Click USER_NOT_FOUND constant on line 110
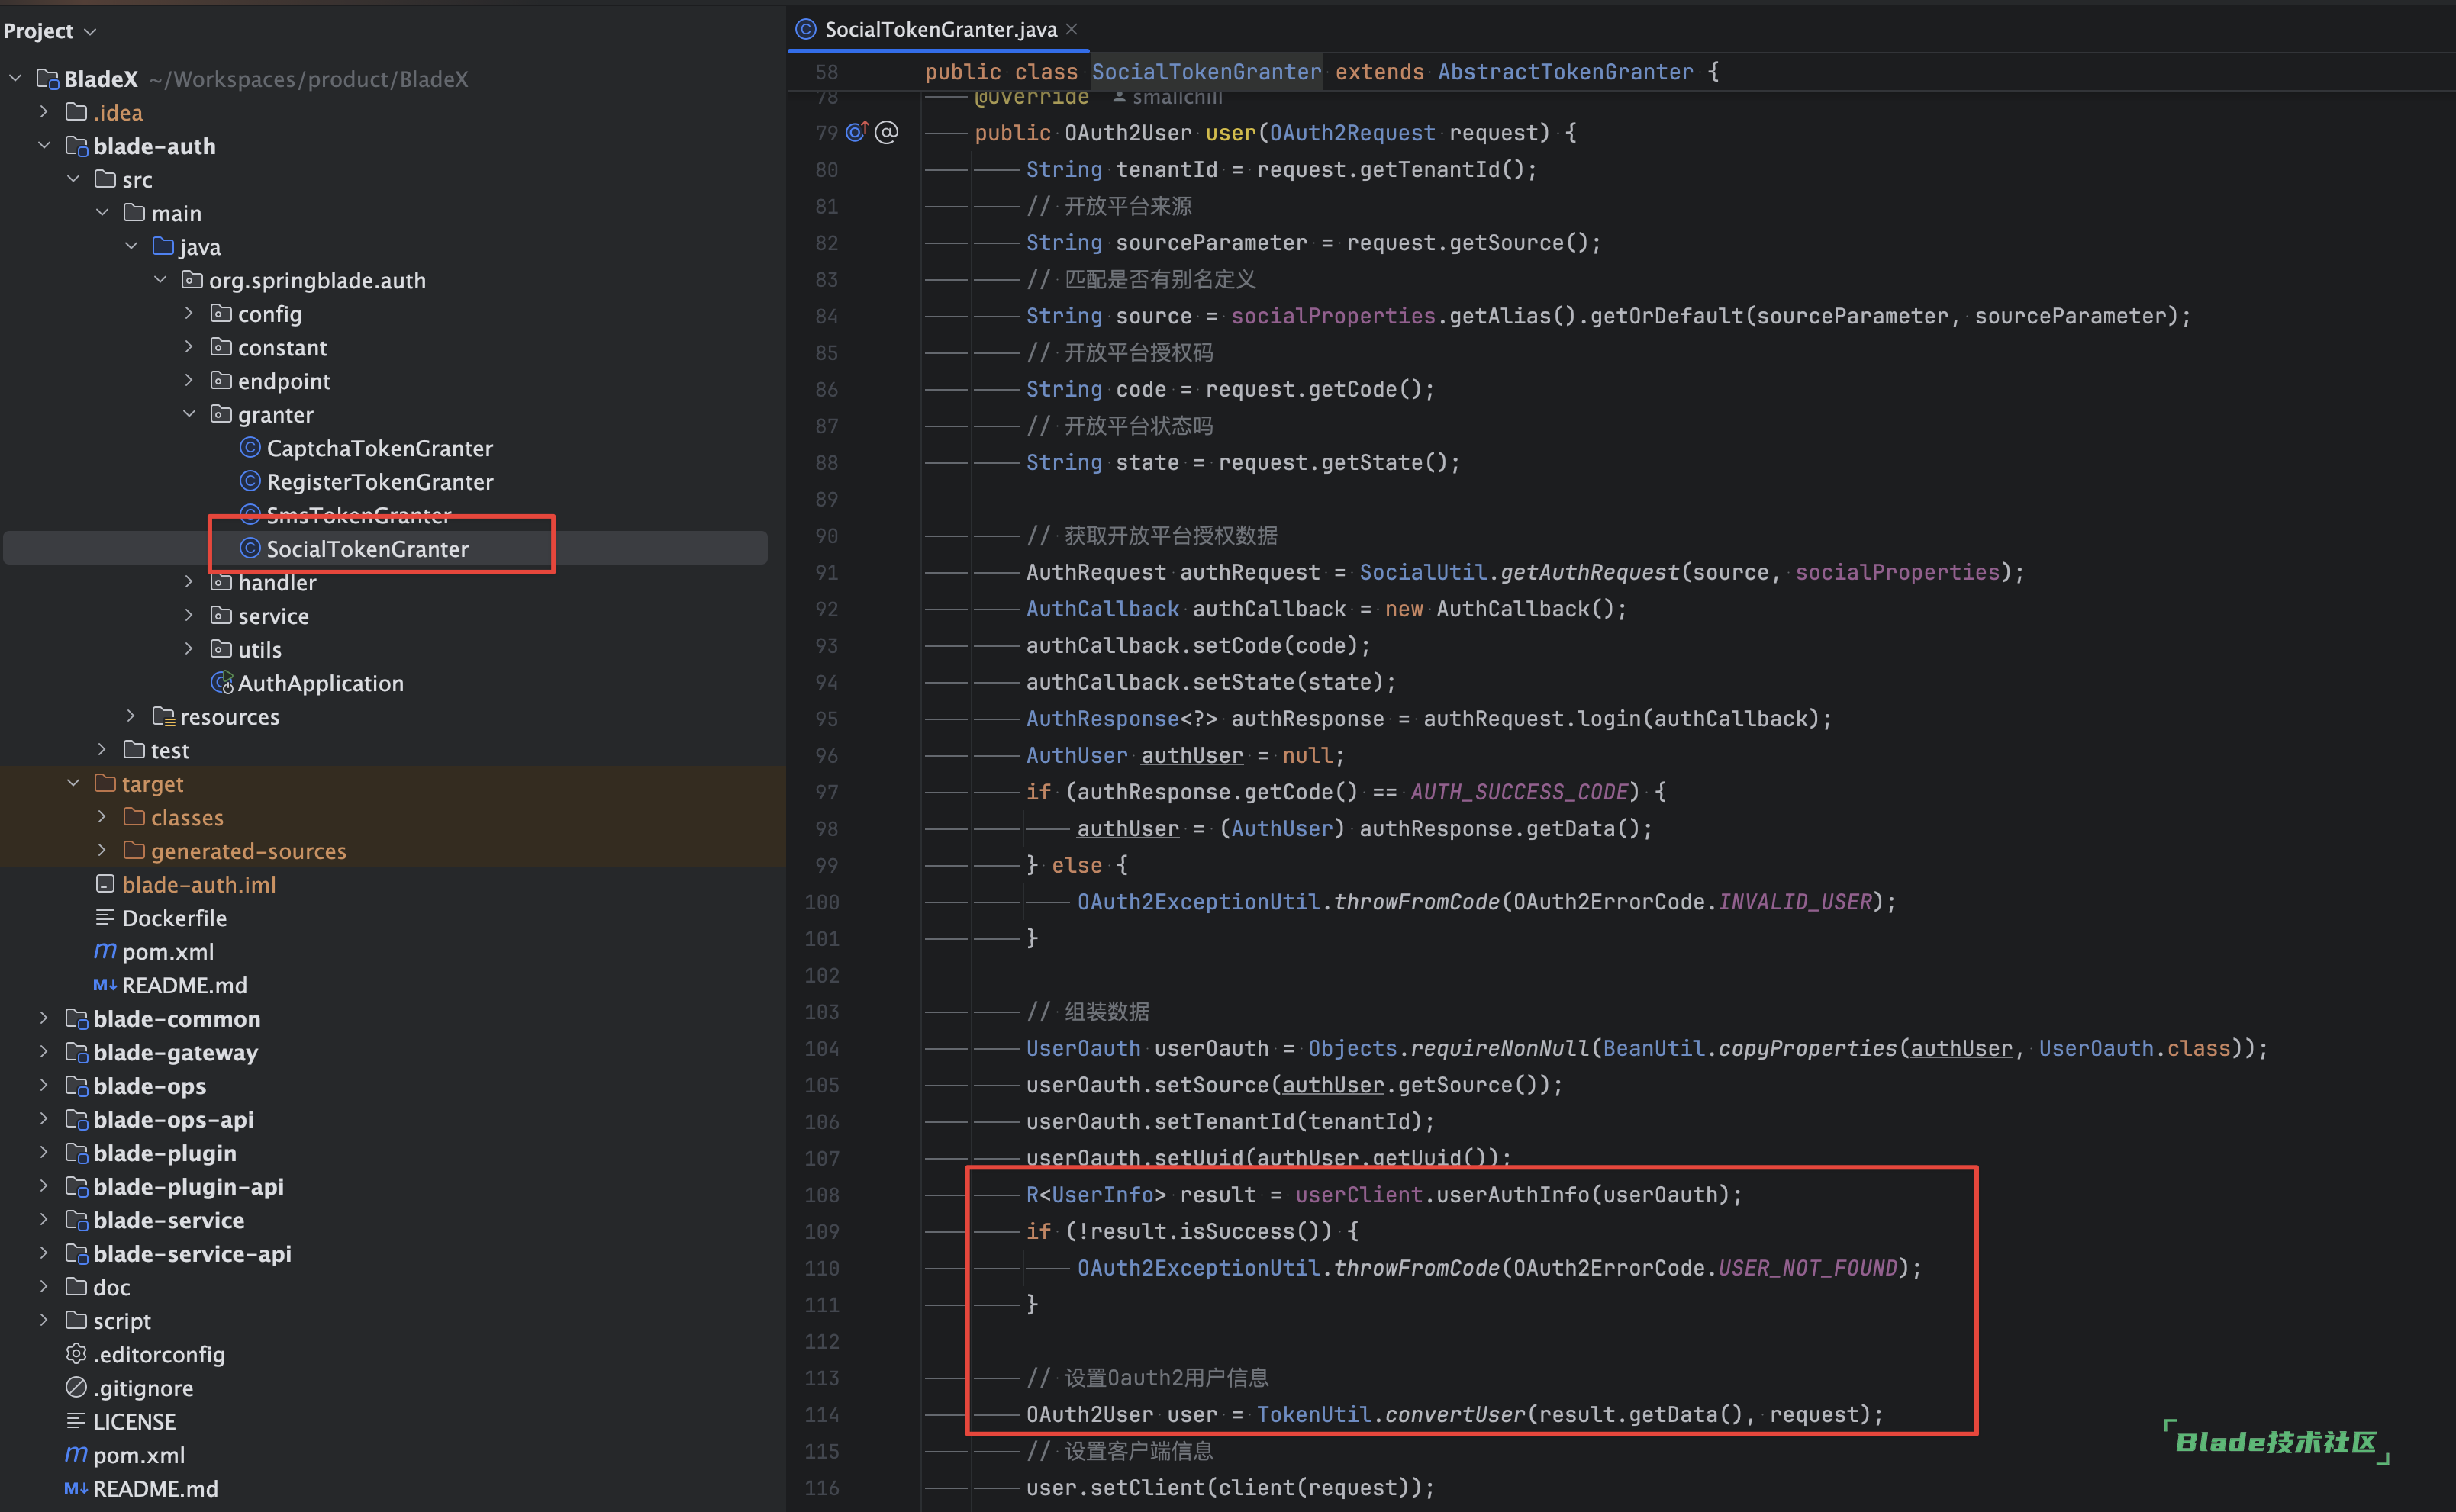The width and height of the screenshot is (2456, 1512). 1808,1268
